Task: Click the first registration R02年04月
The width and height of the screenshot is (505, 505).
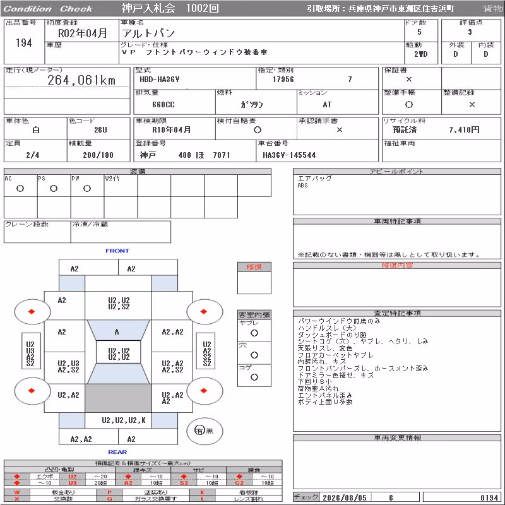Action: click(x=83, y=33)
